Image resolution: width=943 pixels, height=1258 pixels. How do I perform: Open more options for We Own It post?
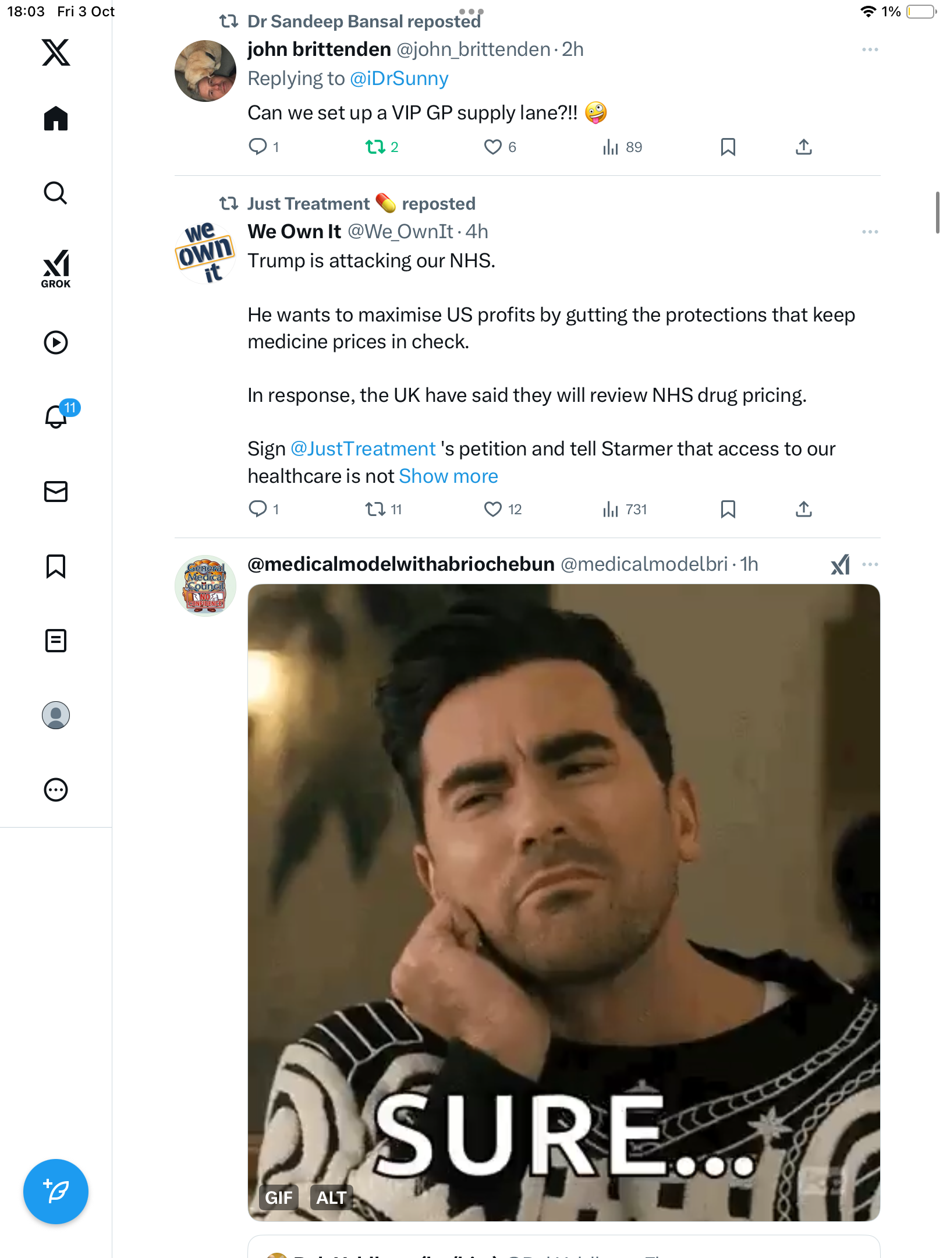[x=870, y=232]
